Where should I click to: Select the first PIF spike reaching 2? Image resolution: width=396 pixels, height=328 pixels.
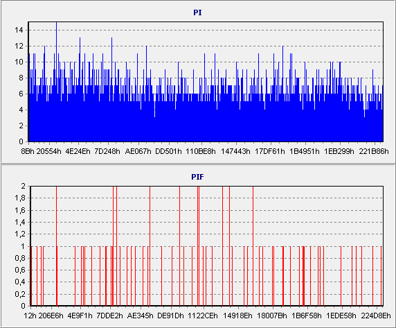56,245
